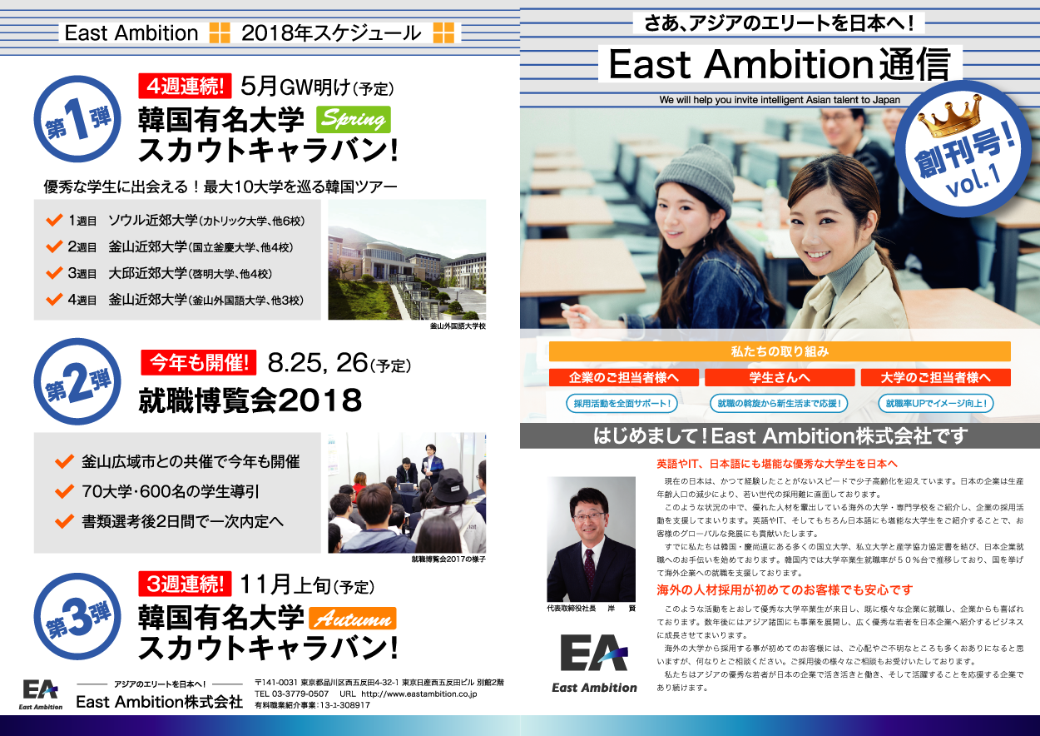Click the 就職博覧会2018 heading
This screenshot has height=736, width=1040.
tap(250, 401)
